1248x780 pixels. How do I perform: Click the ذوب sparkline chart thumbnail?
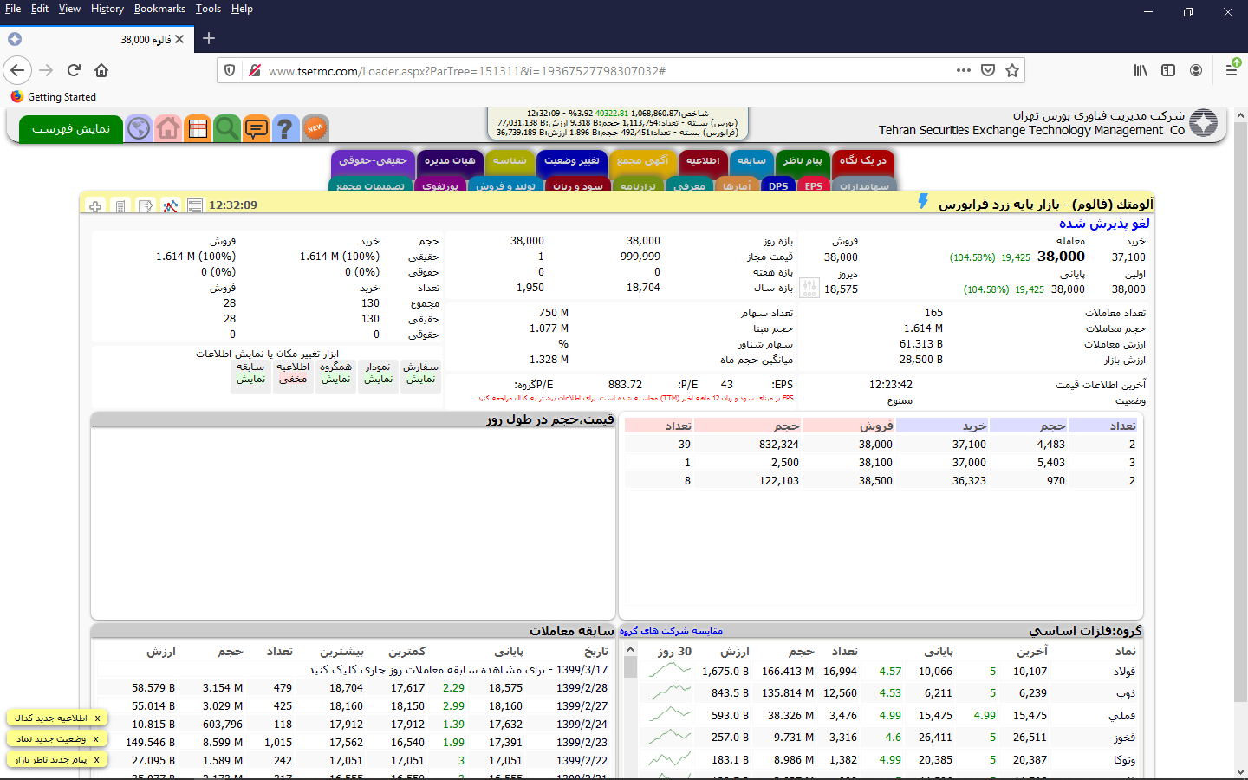click(670, 692)
